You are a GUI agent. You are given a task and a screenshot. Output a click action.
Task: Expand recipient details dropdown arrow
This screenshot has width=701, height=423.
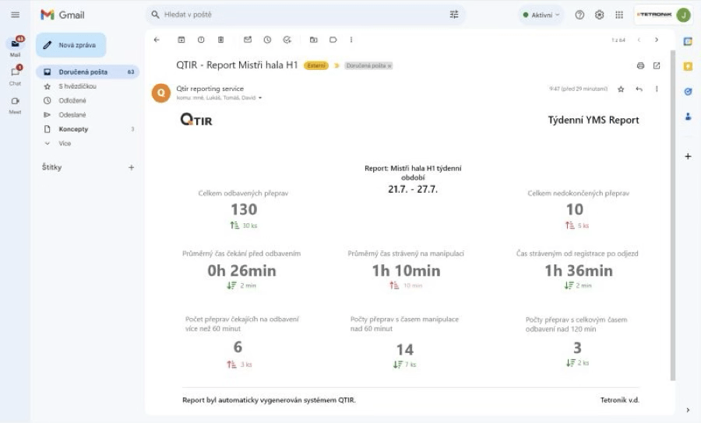(260, 98)
